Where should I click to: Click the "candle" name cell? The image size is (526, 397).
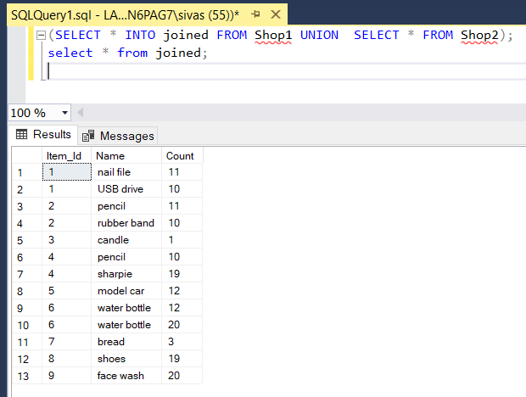[114, 240]
